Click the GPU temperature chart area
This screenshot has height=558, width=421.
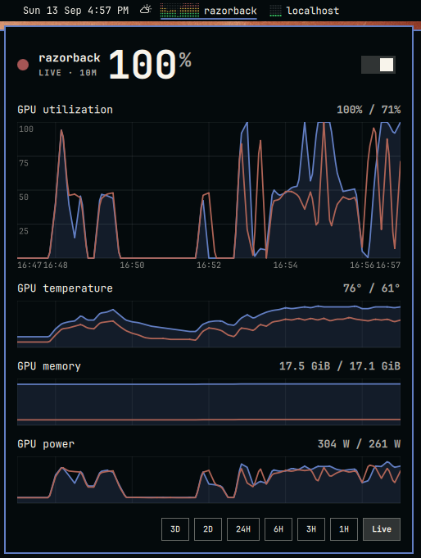tap(209, 324)
